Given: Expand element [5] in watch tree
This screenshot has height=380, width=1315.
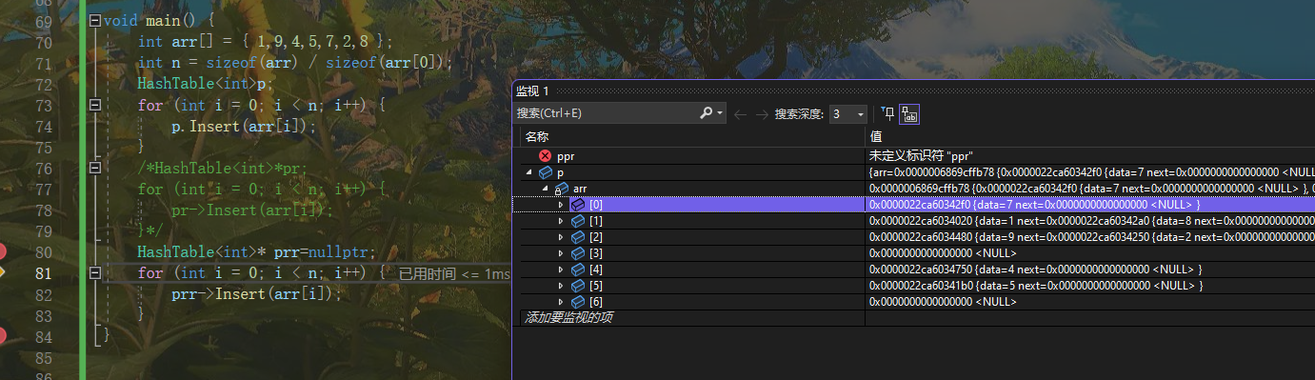Looking at the screenshot, I should pyautogui.click(x=561, y=286).
